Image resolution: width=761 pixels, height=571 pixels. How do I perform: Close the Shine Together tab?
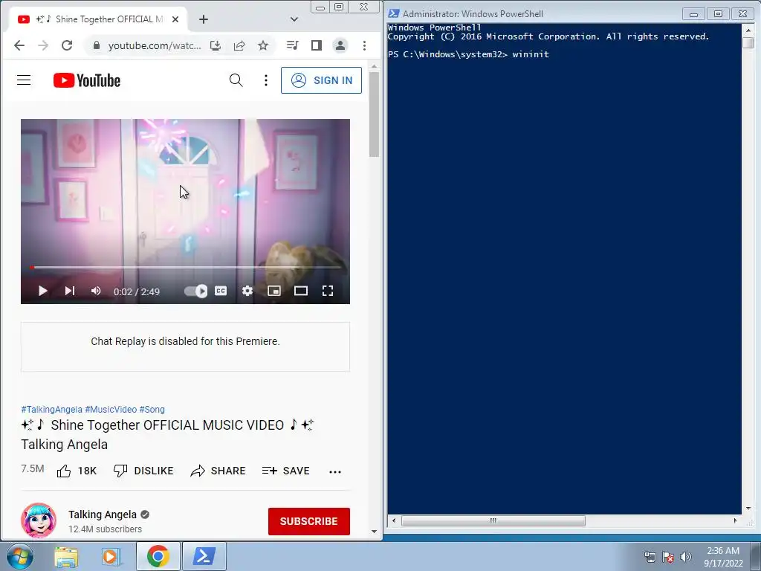[x=175, y=19]
